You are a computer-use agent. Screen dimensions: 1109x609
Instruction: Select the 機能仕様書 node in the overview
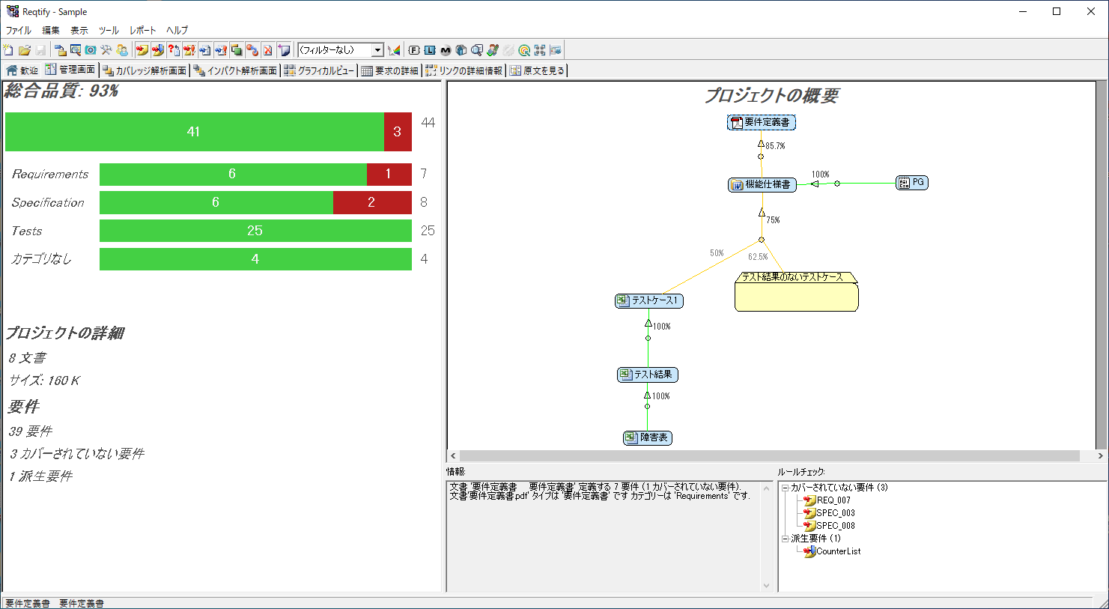[762, 184]
